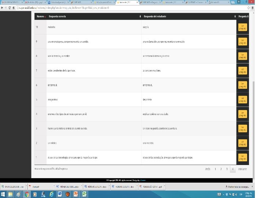Go to pagination page 2

pos(221,169)
